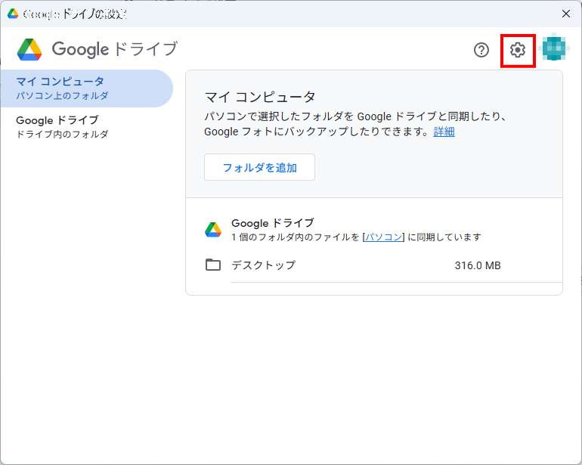Close the Google ドライブの設定 window
The width and height of the screenshot is (582, 465).
[565, 14]
